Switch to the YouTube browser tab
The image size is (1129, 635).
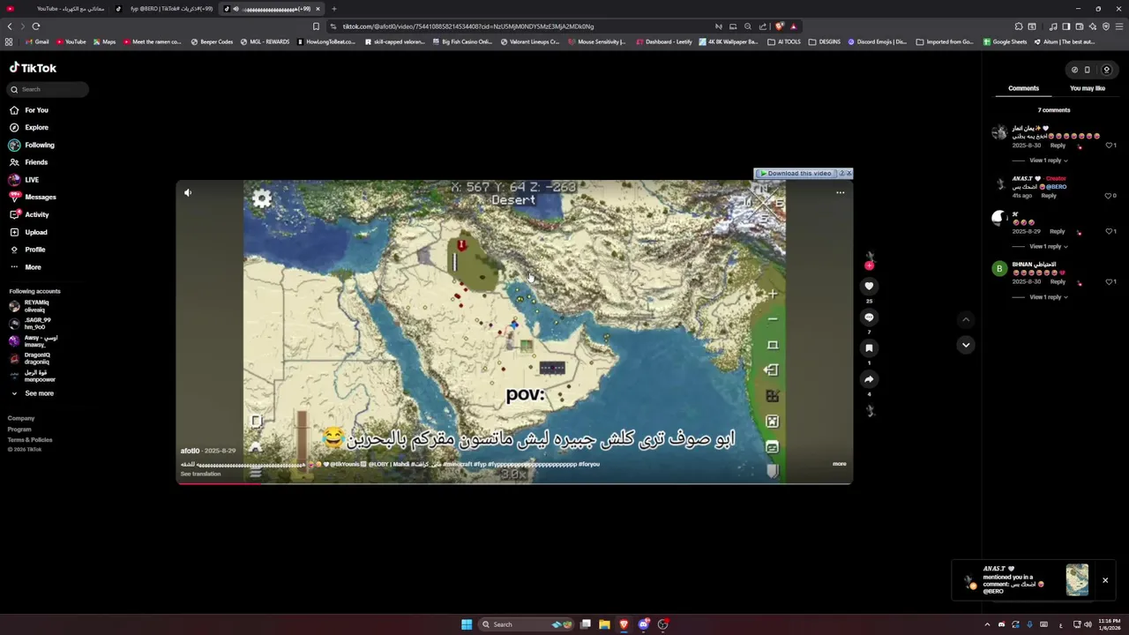pos(56,9)
